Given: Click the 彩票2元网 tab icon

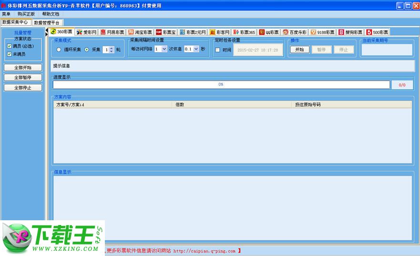Looking at the screenshot, I should [x=182, y=32].
